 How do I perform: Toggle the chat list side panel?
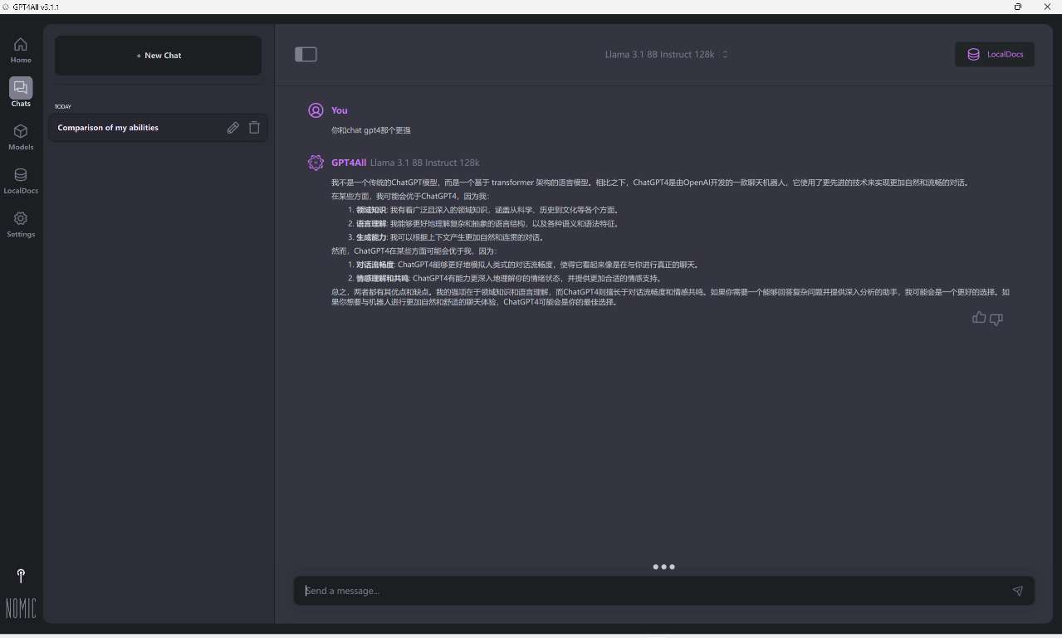306,55
